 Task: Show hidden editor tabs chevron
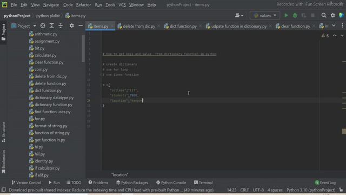point(334,26)
